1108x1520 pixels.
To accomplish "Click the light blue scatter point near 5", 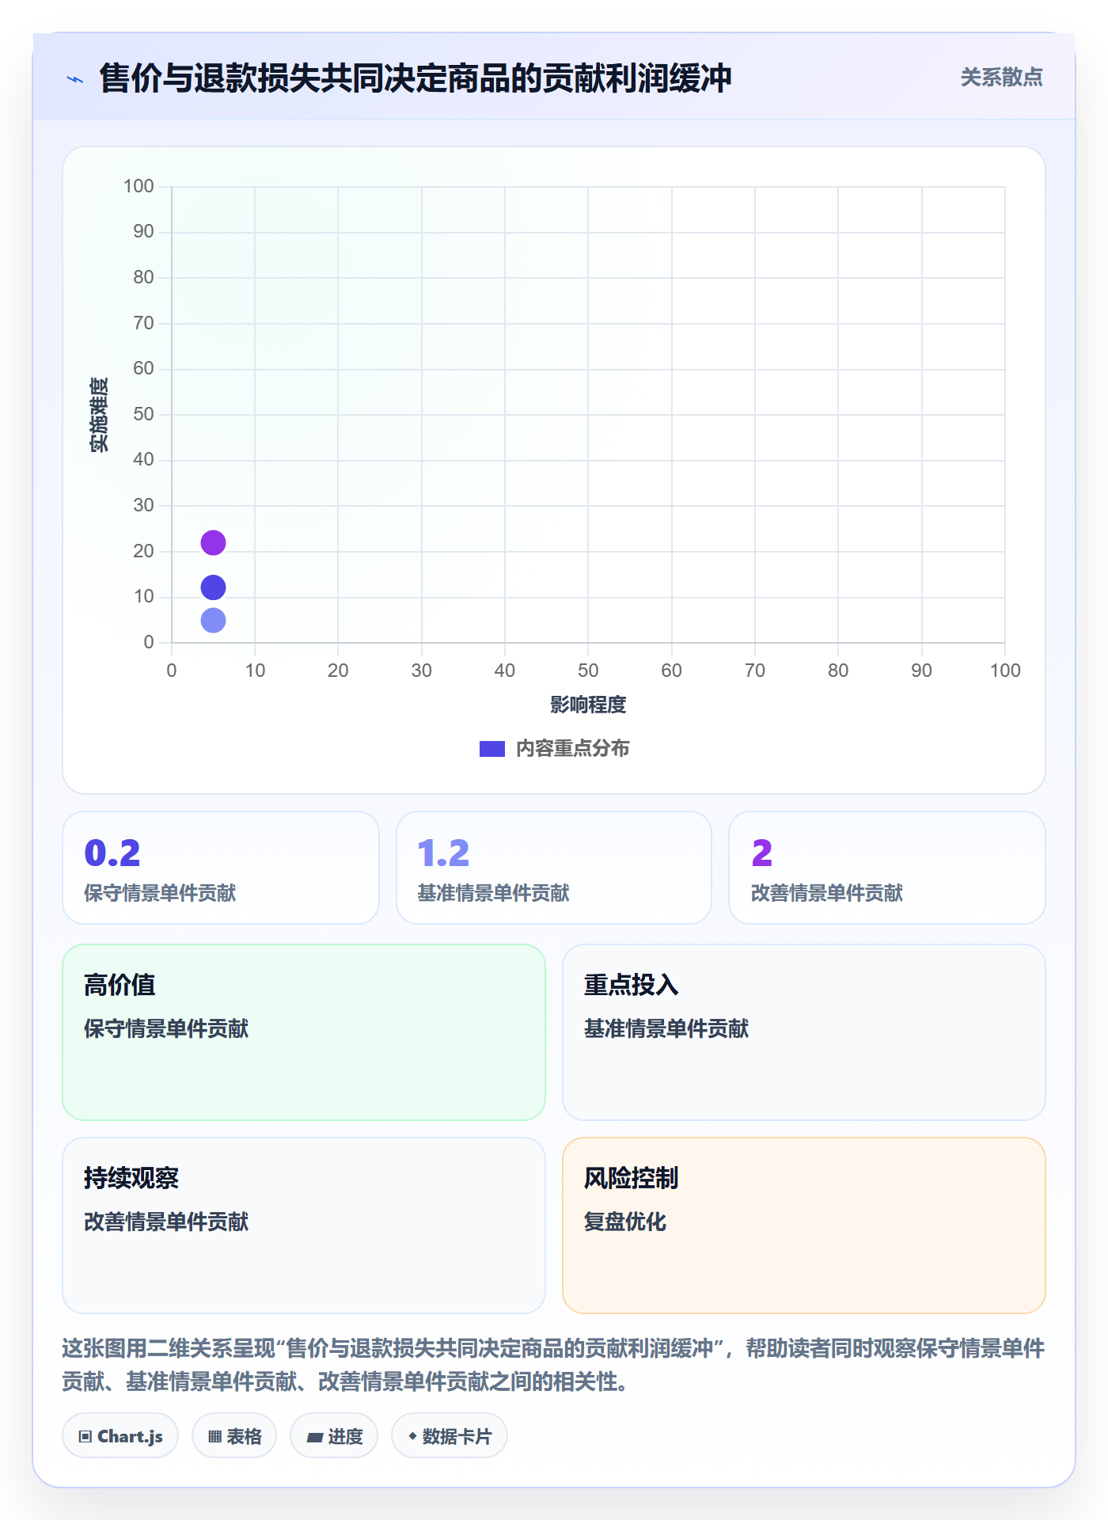I will [x=213, y=620].
